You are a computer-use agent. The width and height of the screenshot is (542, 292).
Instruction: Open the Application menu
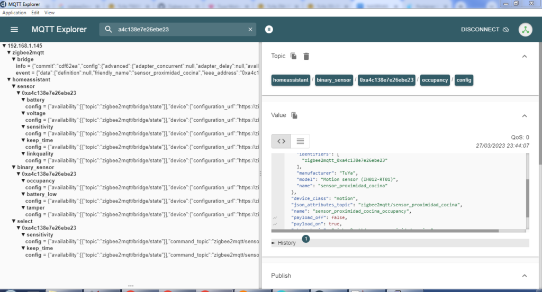(x=14, y=12)
